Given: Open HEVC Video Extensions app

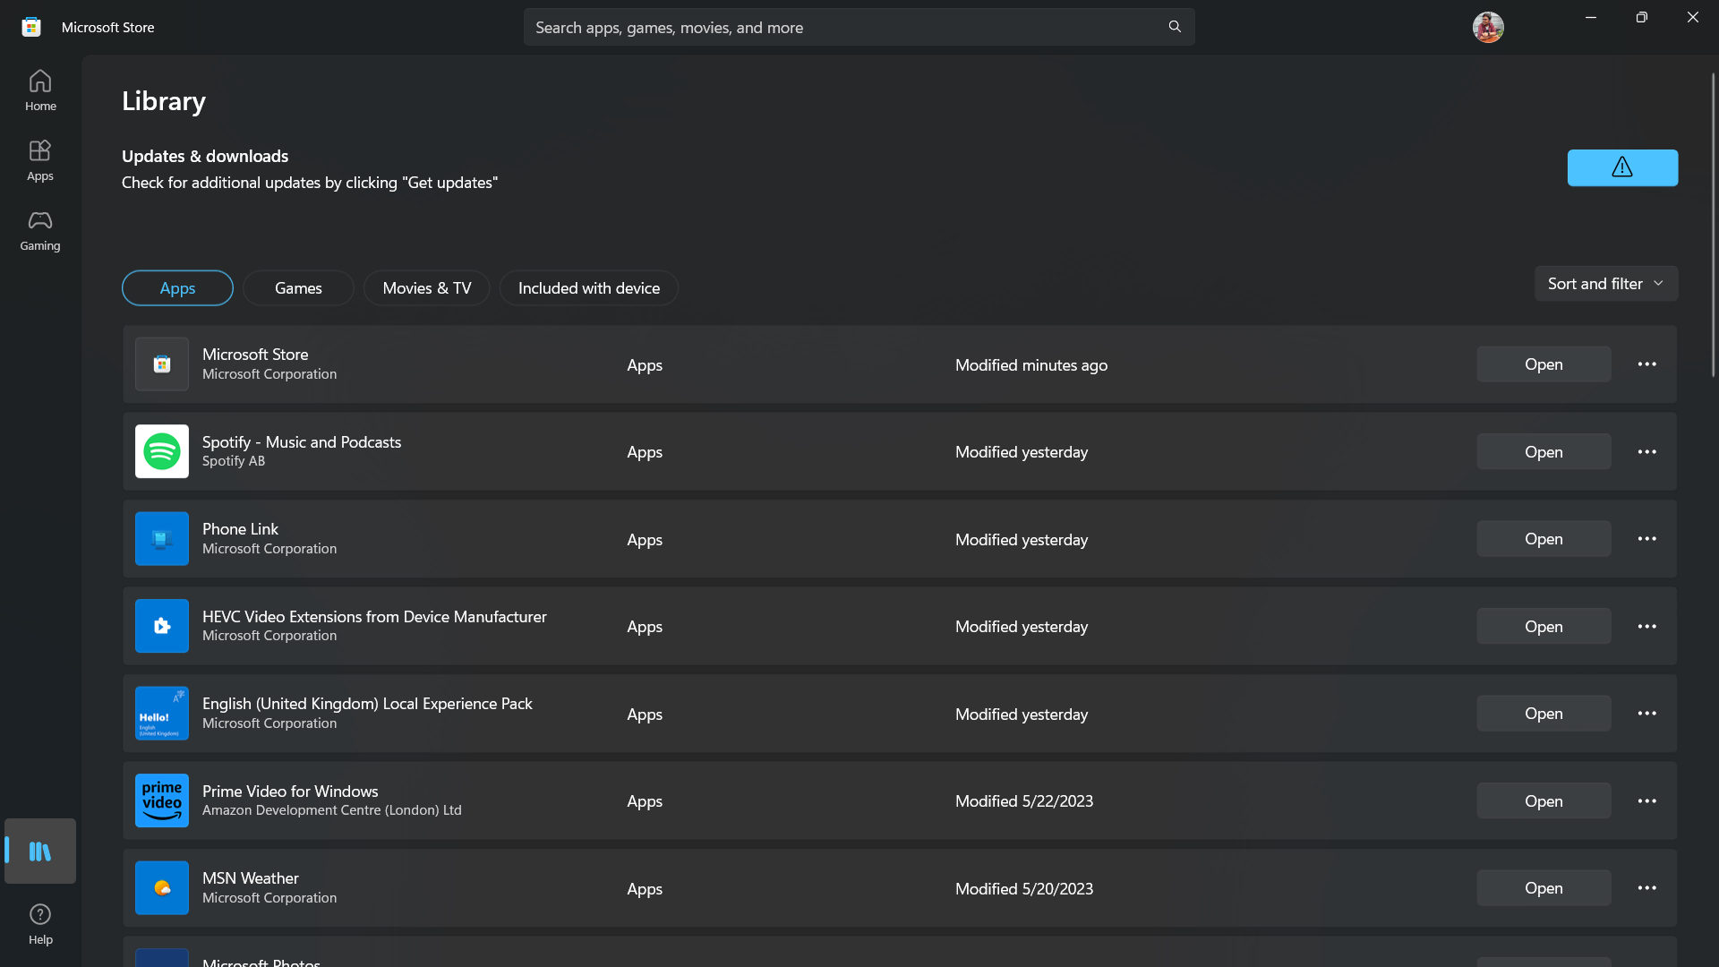Looking at the screenshot, I should tap(1544, 627).
